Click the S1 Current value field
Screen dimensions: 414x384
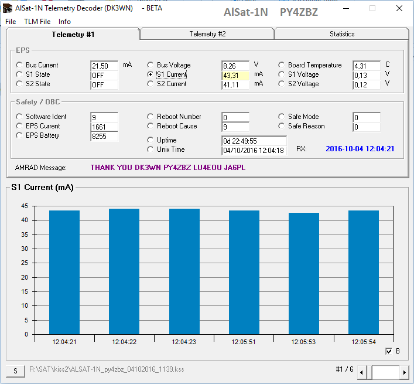tap(235, 75)
